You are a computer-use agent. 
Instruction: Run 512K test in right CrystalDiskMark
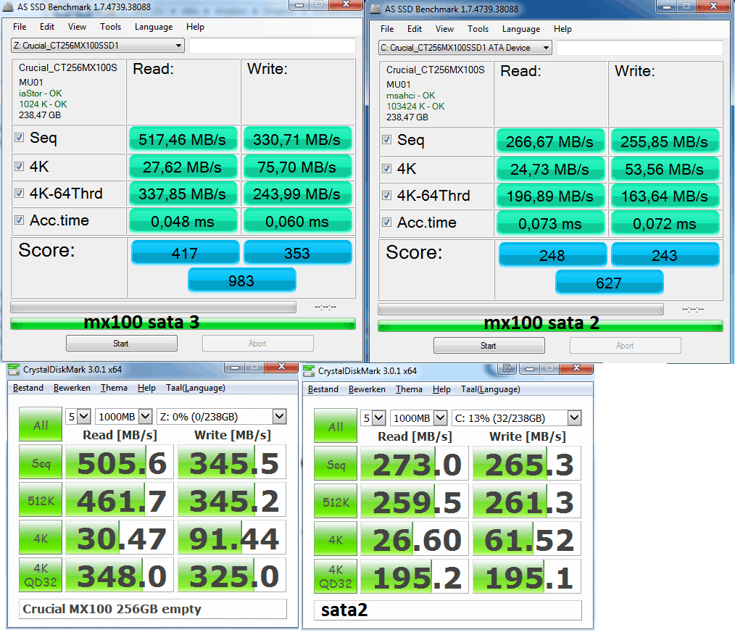coord(336,501)
